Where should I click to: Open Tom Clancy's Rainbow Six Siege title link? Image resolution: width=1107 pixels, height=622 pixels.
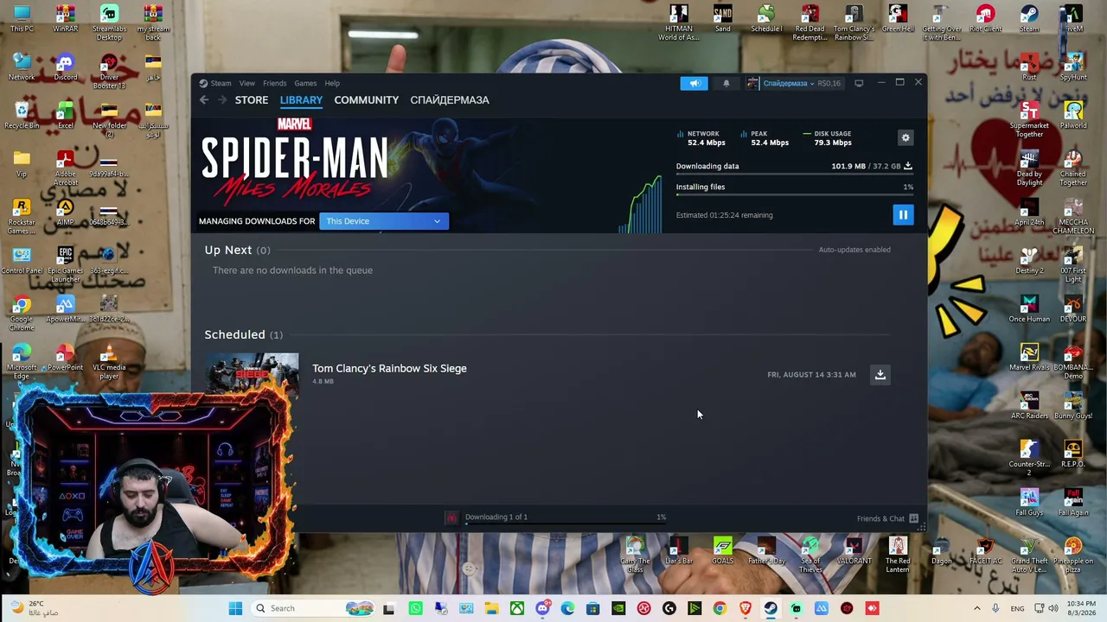389,368
